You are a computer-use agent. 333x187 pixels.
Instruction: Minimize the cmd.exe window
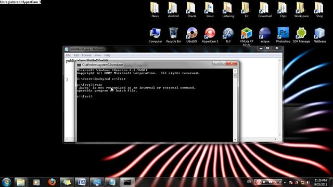216,63
